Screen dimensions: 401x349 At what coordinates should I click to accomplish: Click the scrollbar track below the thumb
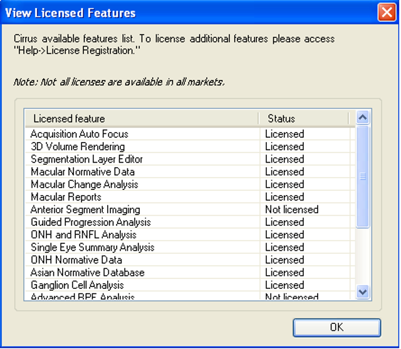[363, 256]
